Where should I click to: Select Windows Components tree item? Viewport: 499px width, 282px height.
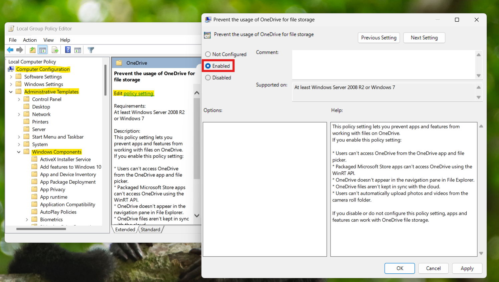tap(57, 152)
